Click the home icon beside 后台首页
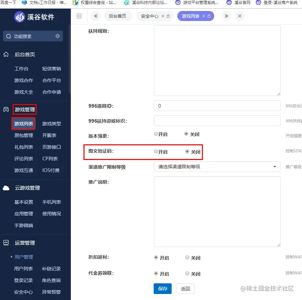This screenshot has height=300, width=302. [6, 54]
